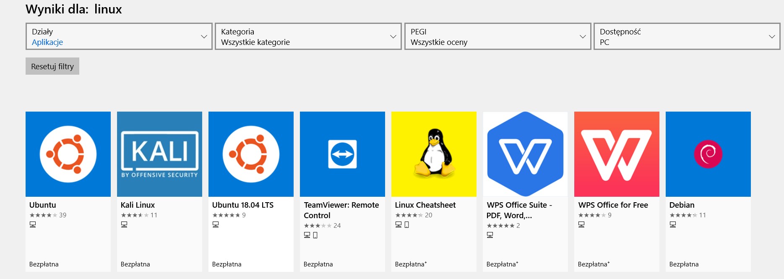Click the PC device icon under WPS Office Suite
This screenshot has width=784, height=279.
click(x=490, y=235)
